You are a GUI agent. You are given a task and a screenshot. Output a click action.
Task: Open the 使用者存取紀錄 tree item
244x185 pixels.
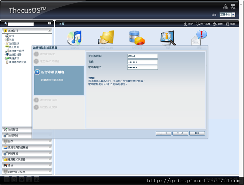pos(16,62)
